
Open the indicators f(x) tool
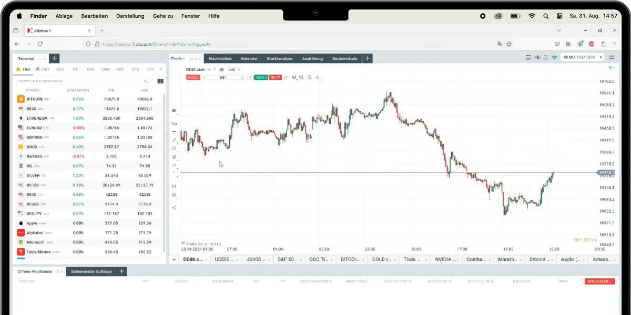tap(174, 123)
